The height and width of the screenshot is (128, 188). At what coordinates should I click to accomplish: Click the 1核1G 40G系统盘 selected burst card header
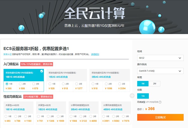click(x=24, y=75)
